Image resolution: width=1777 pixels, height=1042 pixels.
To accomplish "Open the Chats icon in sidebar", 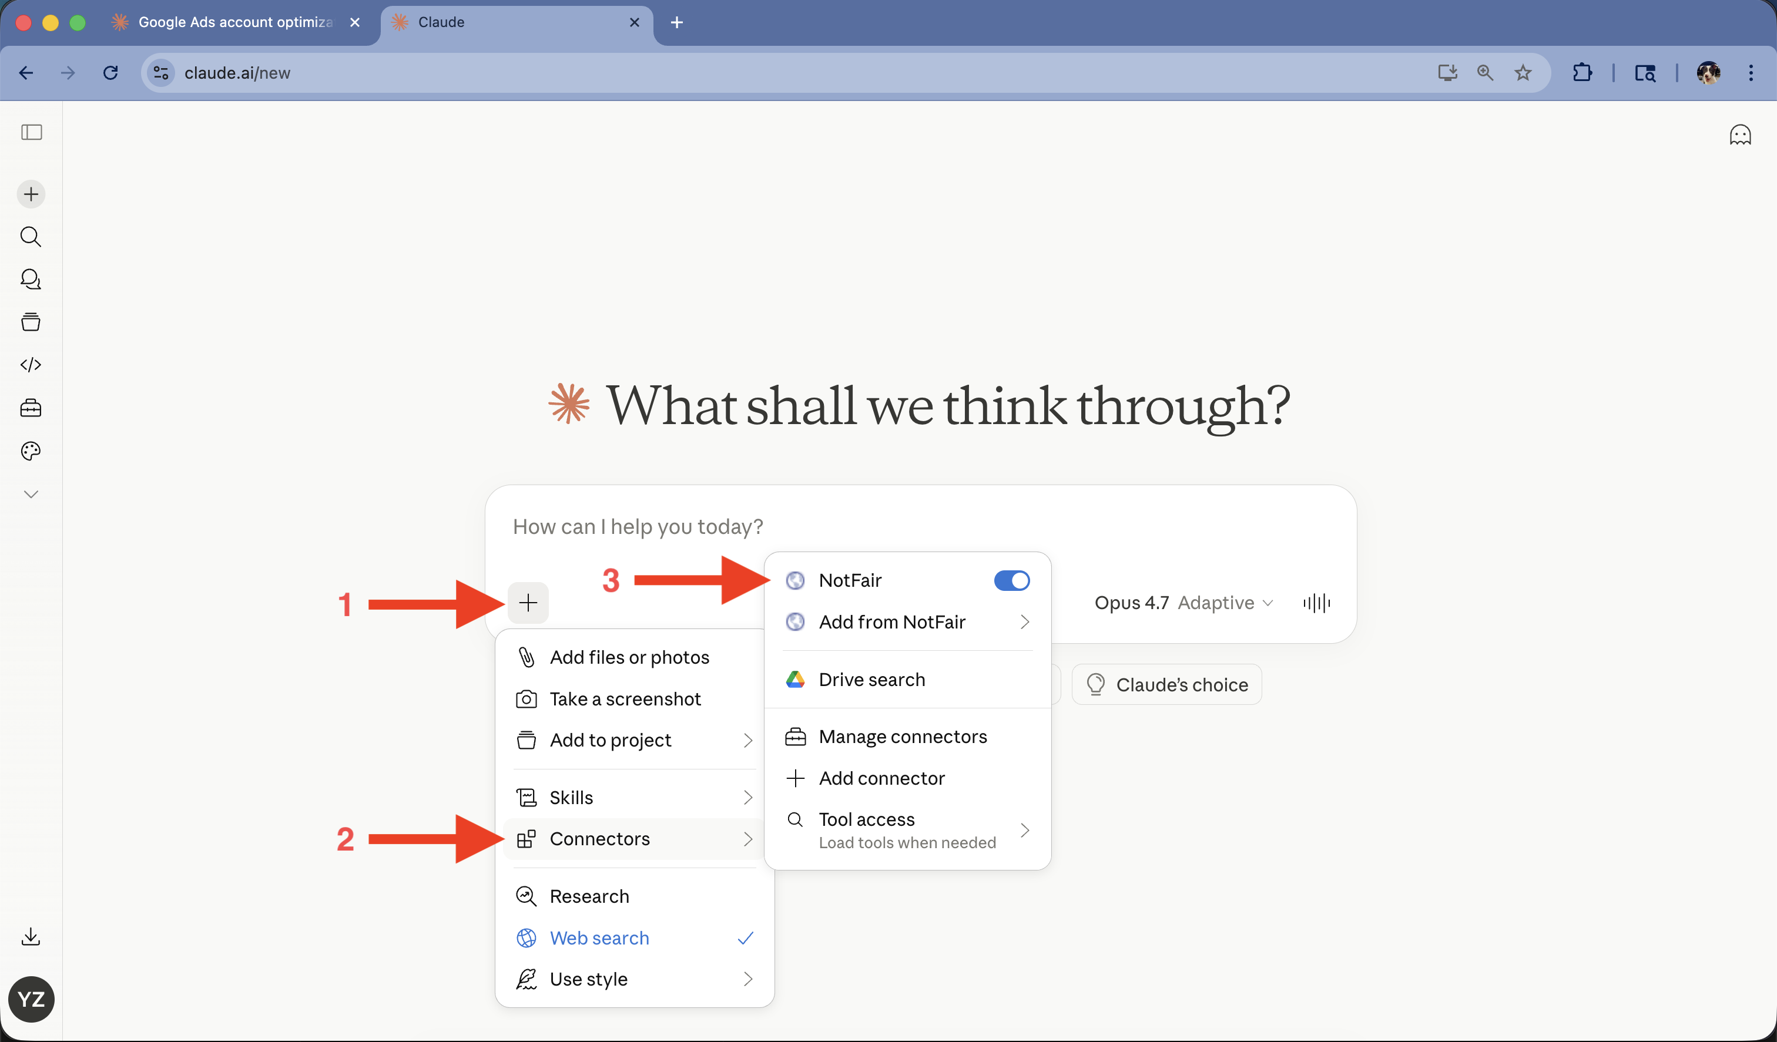I will (31, 279).
